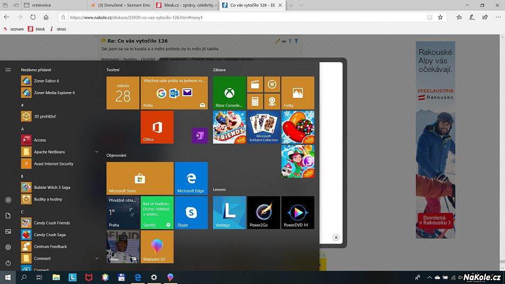Open the Office tile
Image resolution: width=505 pixels, height=284 pixels.
click(157, 127)
